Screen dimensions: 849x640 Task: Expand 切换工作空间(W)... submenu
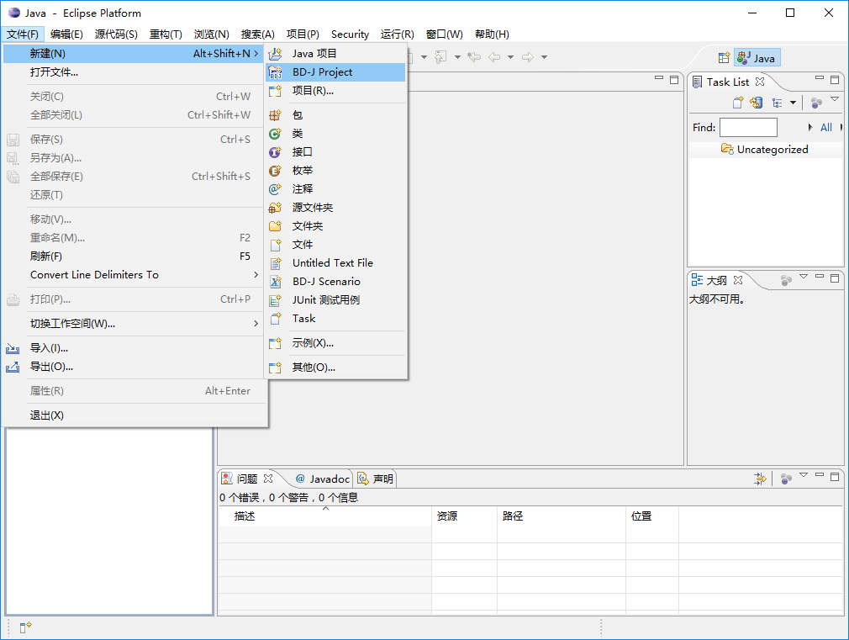click(134, 324)
